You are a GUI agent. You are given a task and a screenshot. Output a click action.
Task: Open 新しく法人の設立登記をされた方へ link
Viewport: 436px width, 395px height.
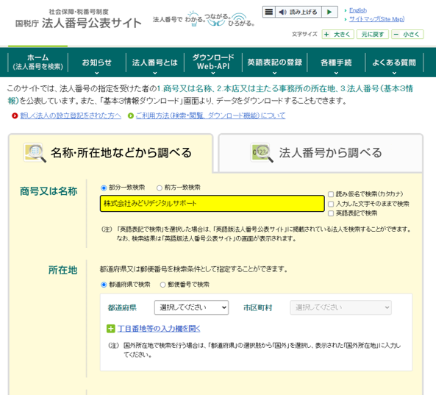[x=71, y=115]
